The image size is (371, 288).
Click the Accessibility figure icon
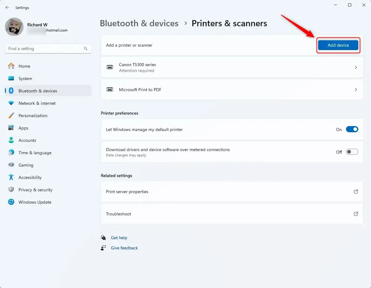pos(11,177)
